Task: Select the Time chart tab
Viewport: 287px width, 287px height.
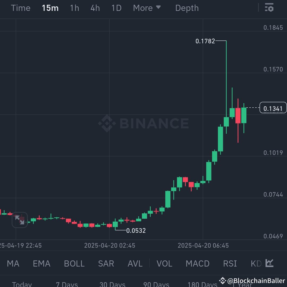Action: pos(20,8)
